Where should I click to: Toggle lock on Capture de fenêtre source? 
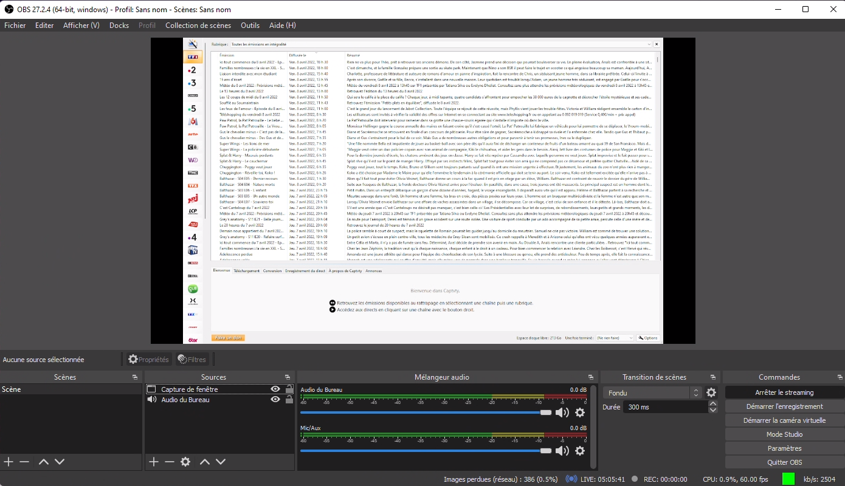tap(289, 389)
